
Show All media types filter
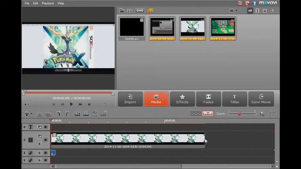click(250, 11)
